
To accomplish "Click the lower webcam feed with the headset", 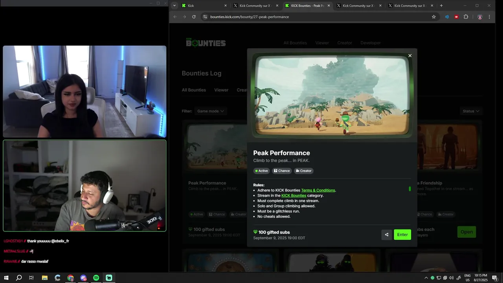I will pos(84,186).
